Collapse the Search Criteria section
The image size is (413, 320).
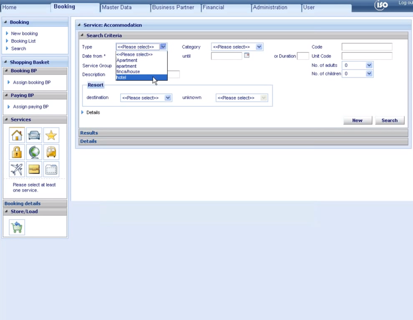click(x=82, y=35)
